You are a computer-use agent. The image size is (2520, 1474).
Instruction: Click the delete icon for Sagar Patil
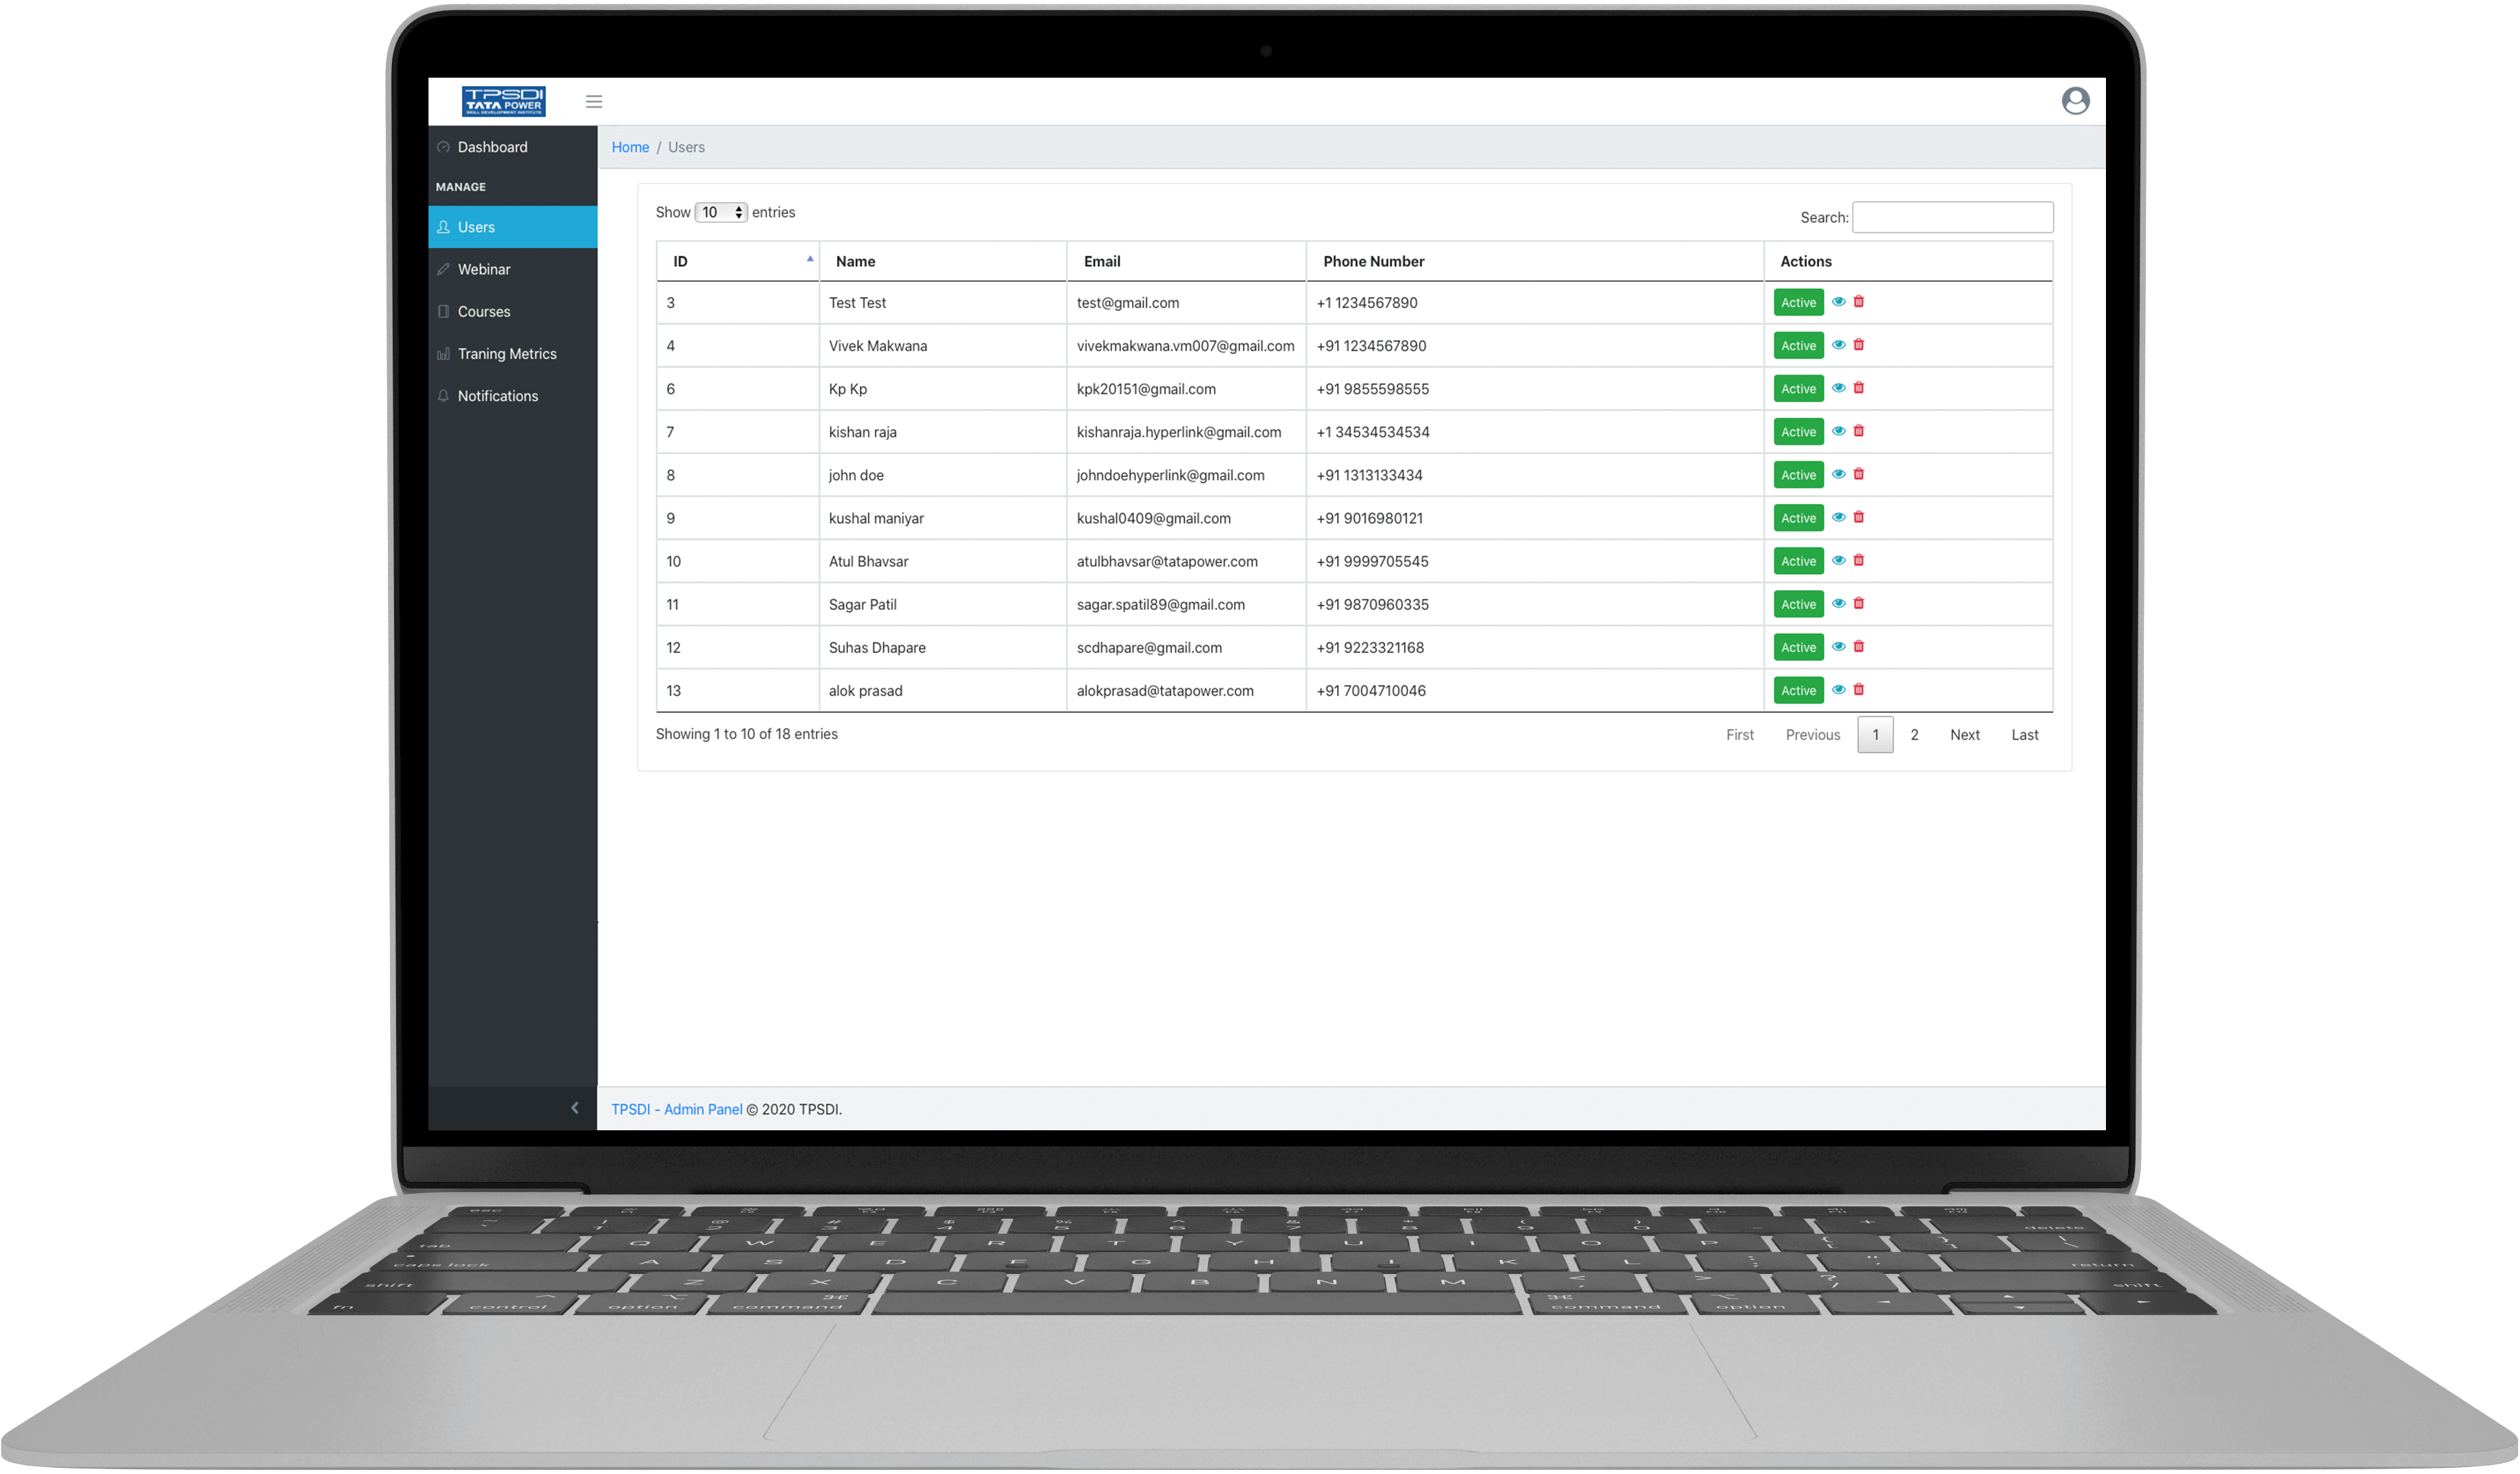pyautogui.click(x=1858, y=604)
